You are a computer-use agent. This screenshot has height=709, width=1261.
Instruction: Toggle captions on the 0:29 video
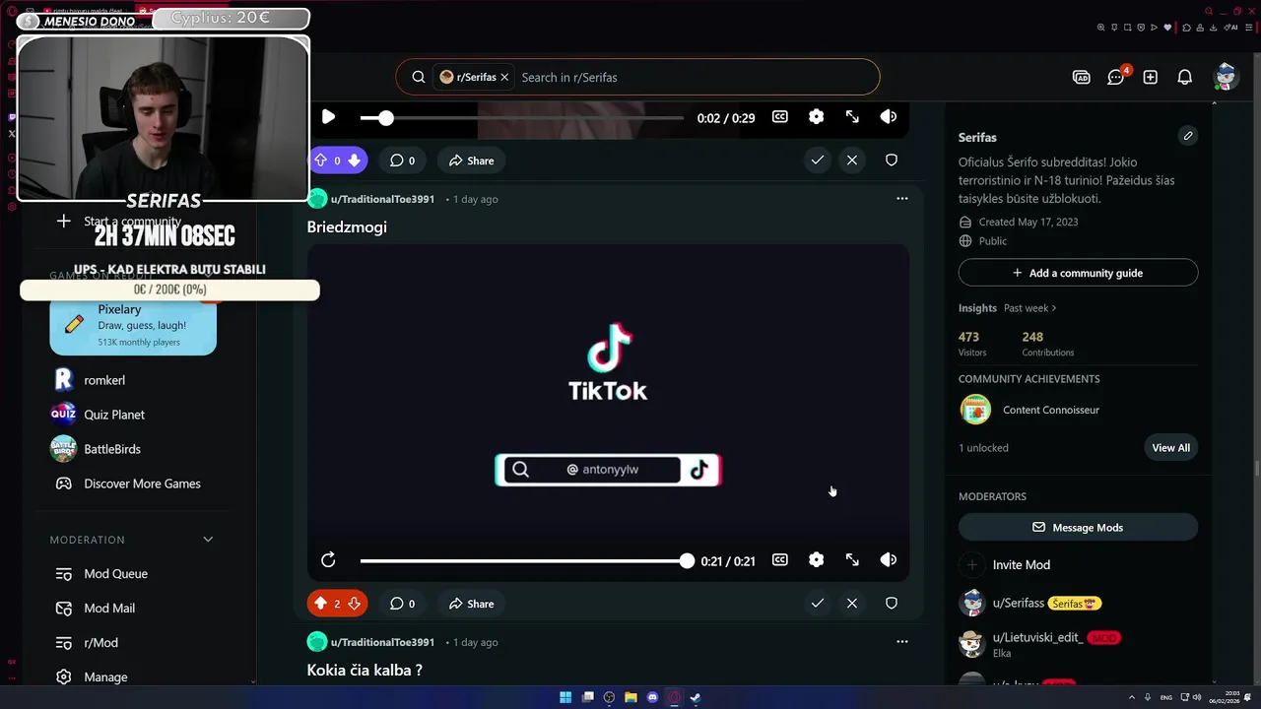[x=780, y=117]
